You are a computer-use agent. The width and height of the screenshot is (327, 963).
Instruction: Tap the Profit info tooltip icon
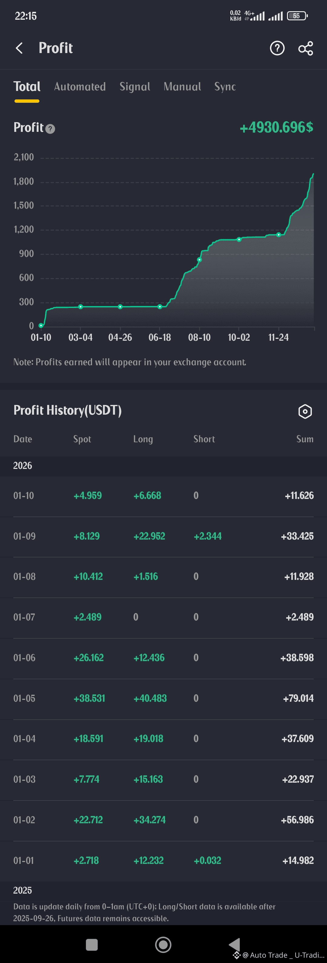coord(50,129)
